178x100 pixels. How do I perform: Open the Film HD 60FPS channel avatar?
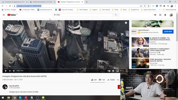5,87
